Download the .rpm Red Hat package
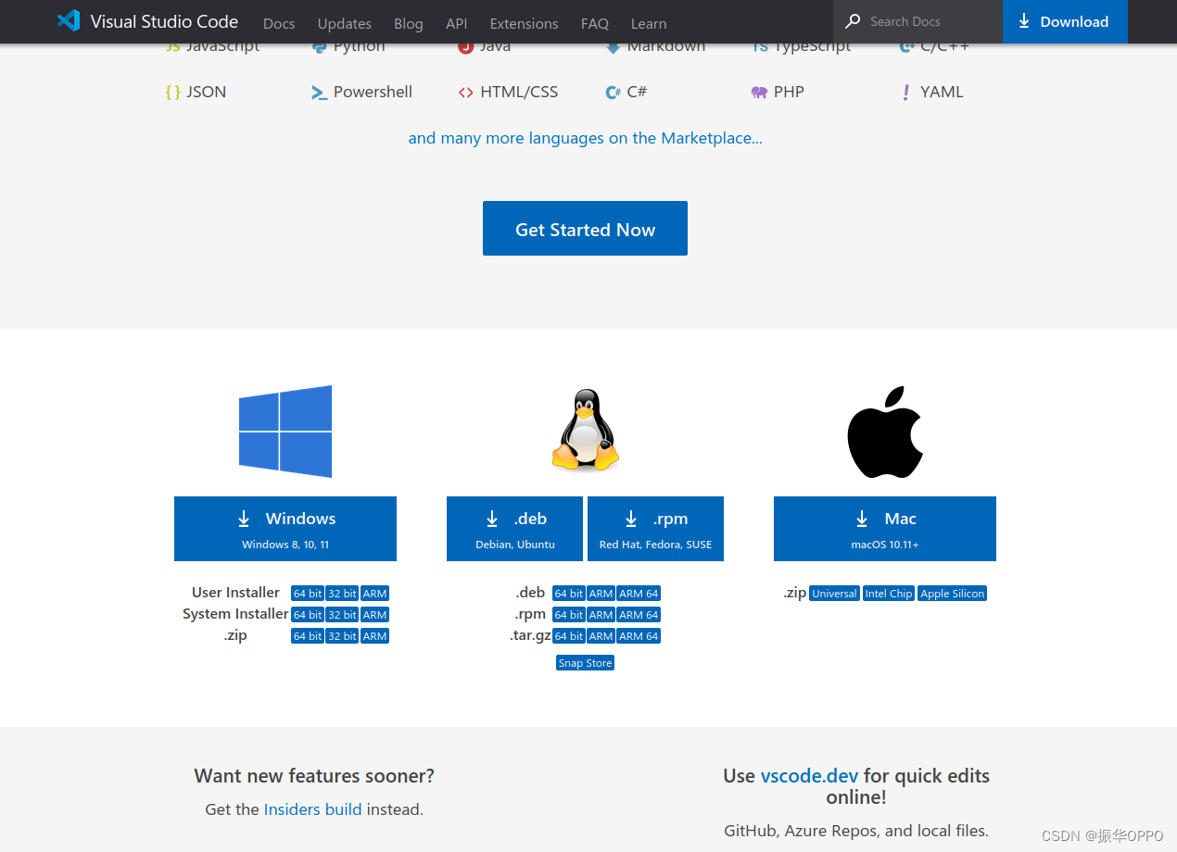 tap(656, 529)
